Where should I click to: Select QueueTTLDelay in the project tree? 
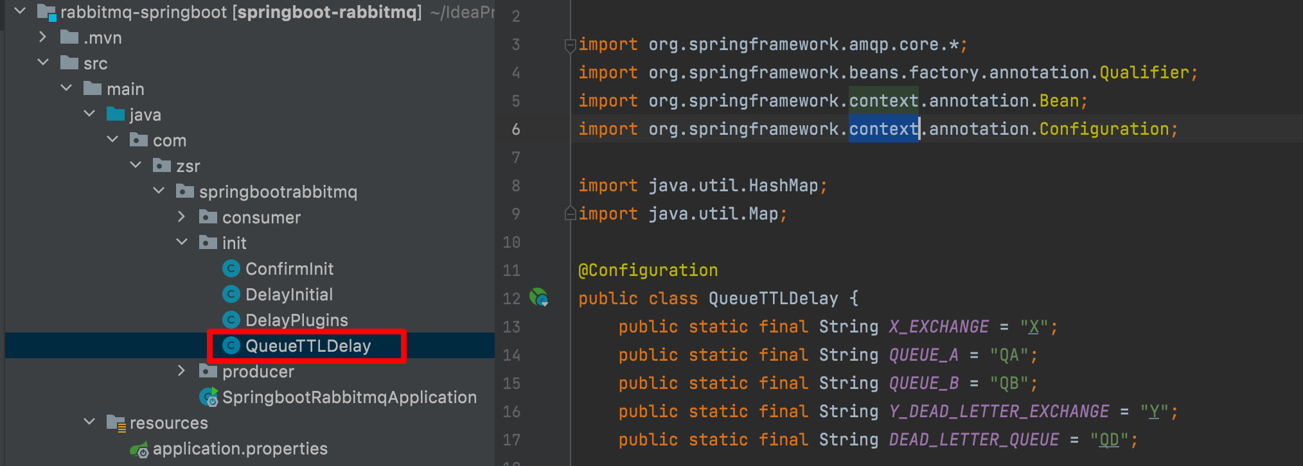point(308,345)
